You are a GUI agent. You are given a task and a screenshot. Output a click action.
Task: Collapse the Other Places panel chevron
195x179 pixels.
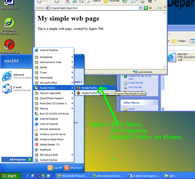coord(155,102)
